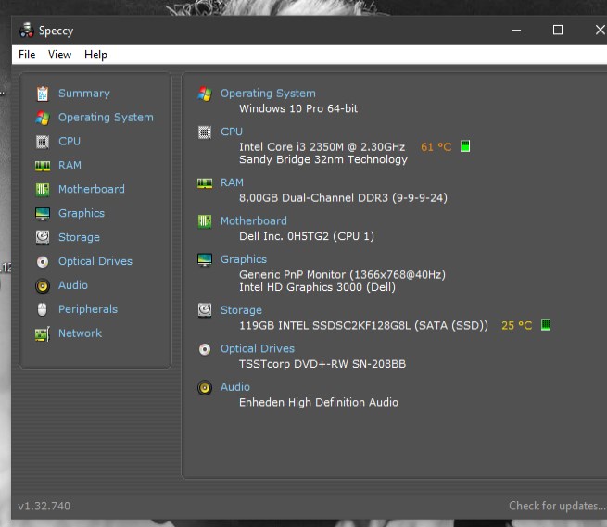
Task: Click TSSTcorp DVD+-RW SN-208BB text
Action: [x=322, y=364]
